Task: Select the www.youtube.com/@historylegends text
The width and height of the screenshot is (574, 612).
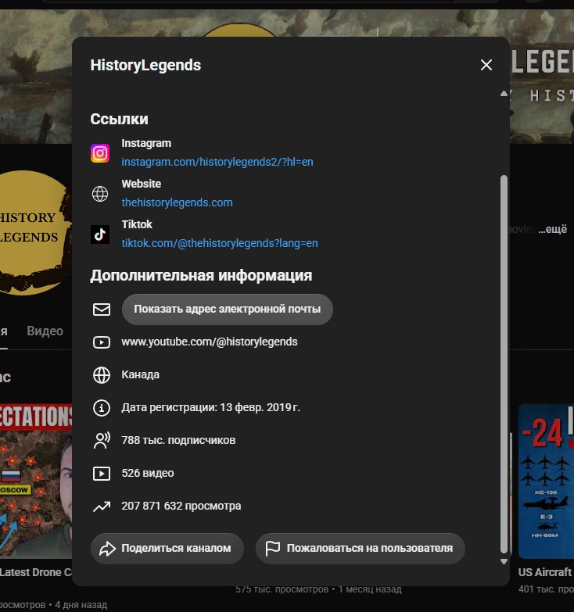Action: point(210,342)
